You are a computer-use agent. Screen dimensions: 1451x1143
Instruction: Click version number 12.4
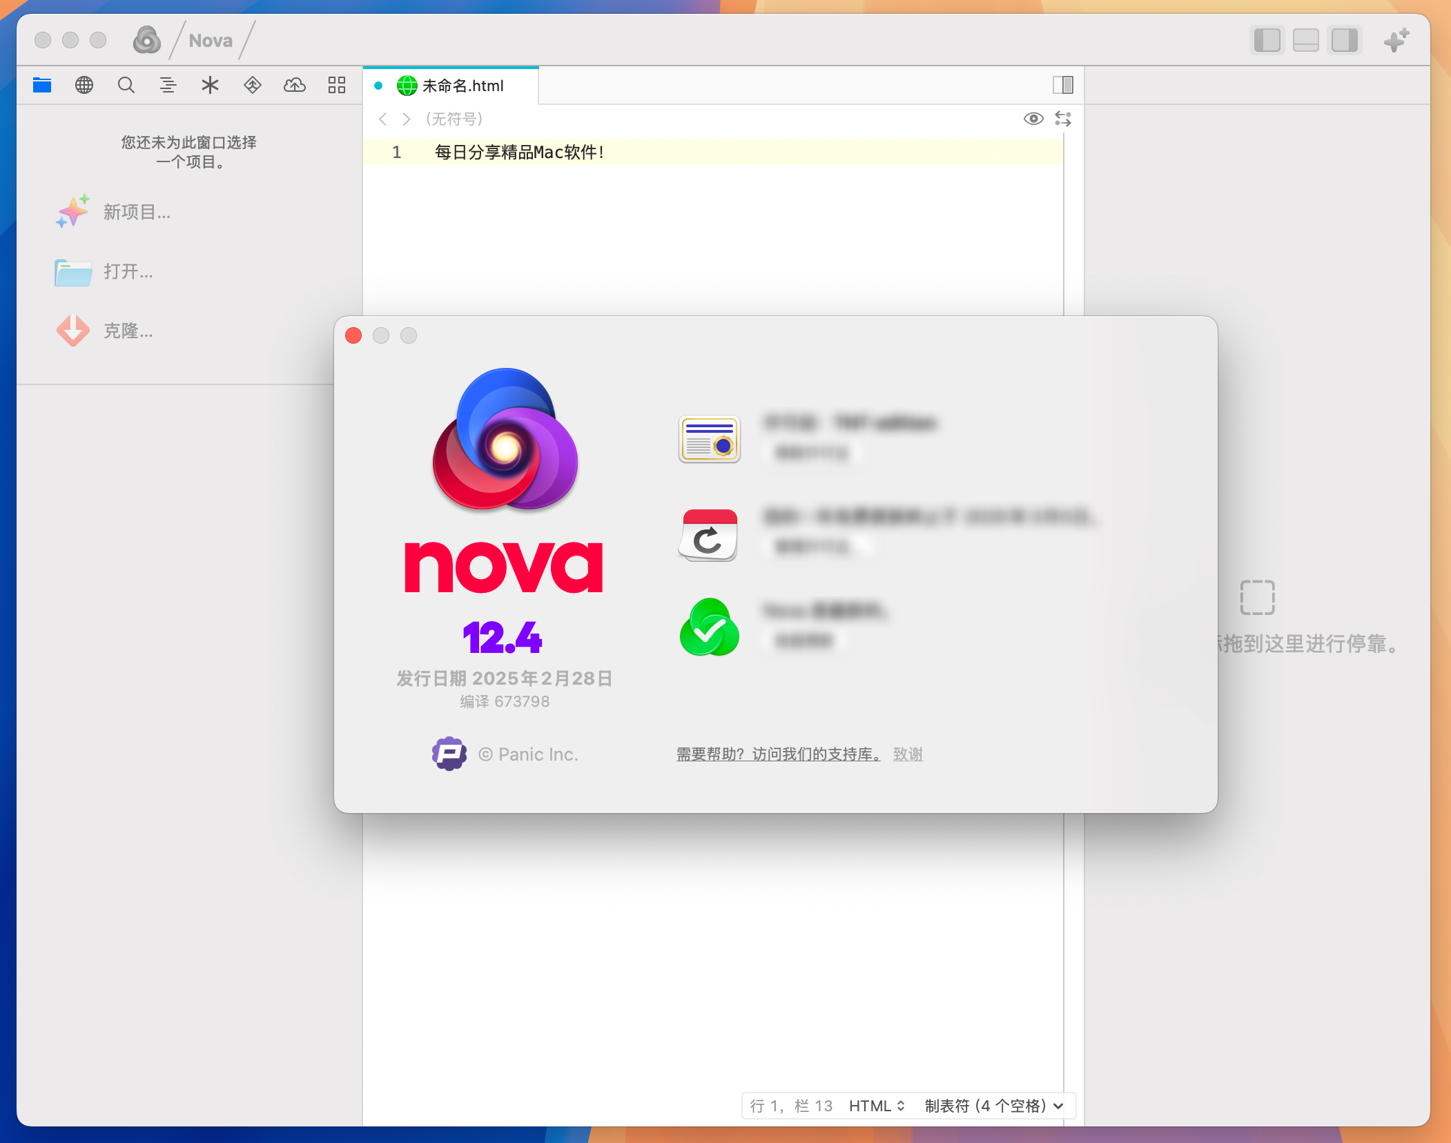(x=503, y=637)
